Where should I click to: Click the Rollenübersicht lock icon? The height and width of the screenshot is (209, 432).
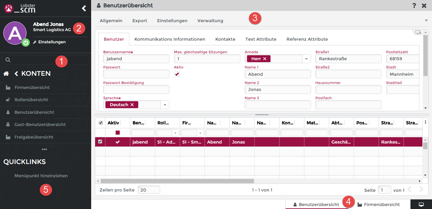click(x=8, y=100)
